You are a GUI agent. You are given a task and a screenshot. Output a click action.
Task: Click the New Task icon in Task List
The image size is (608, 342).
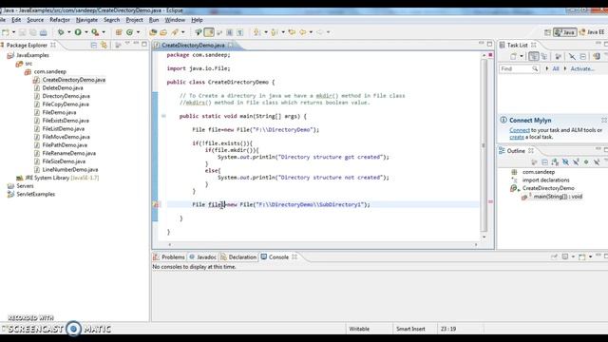pos(513,57)
